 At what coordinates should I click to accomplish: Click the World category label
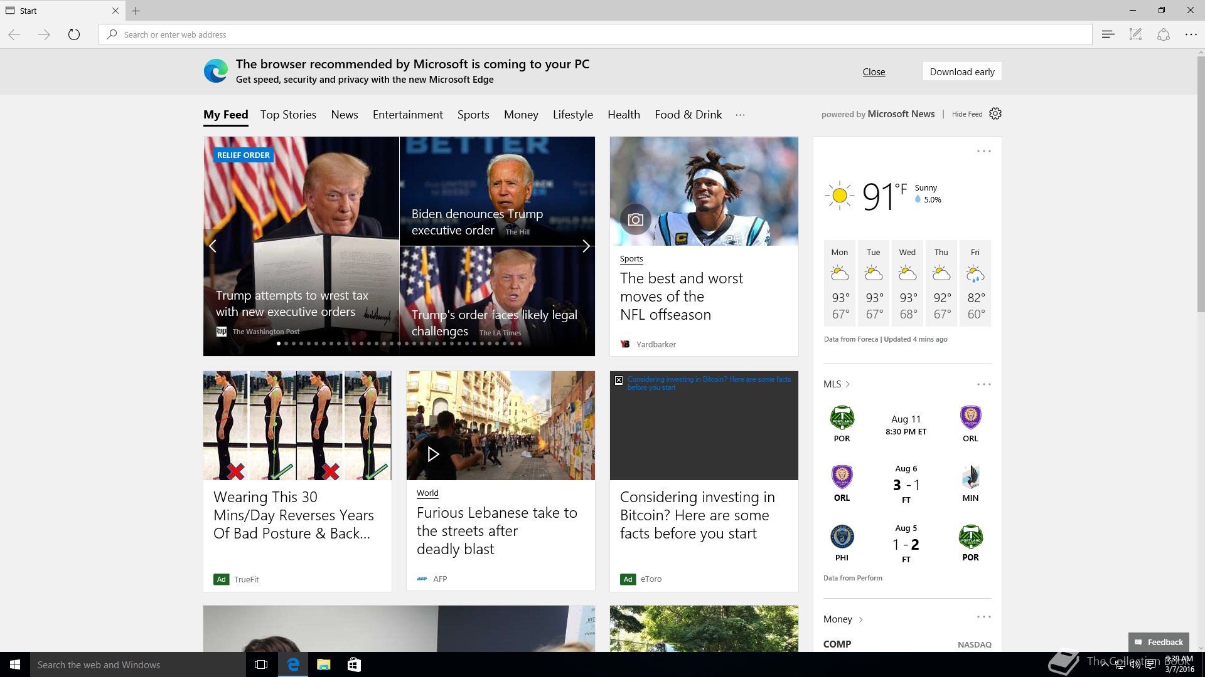pos(427,493)
